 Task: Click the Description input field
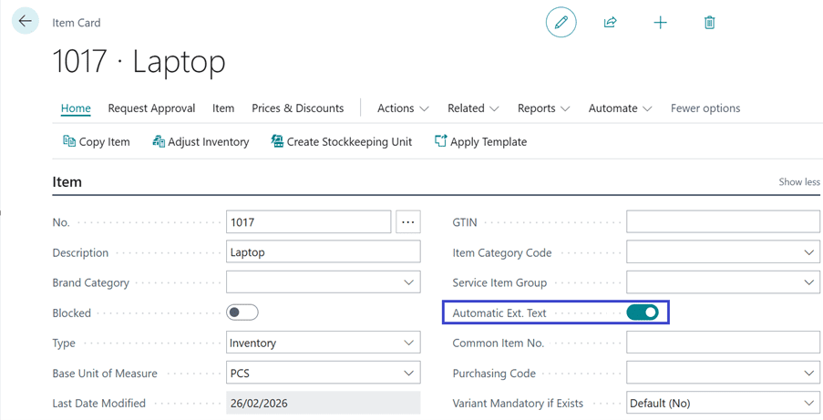click(x=323, y=252)
